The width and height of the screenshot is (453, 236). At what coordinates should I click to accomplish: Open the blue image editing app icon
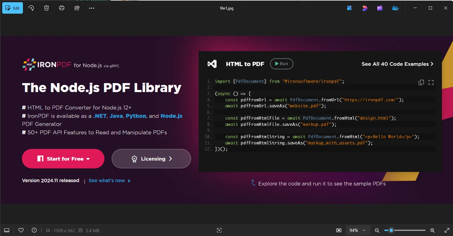coord(349,8)
